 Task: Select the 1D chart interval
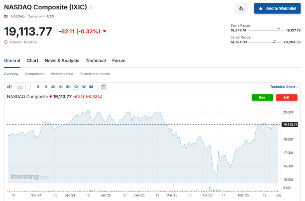(x=76, y=87)
